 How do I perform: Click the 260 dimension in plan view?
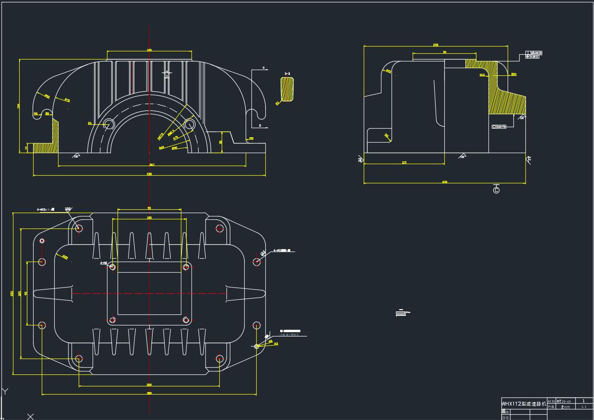(x=149, y=384)
